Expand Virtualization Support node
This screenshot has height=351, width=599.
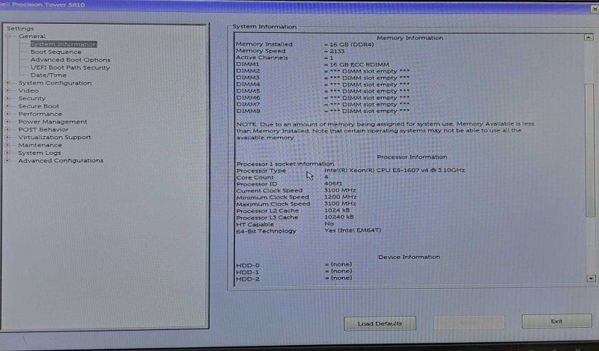click(8, 137)
